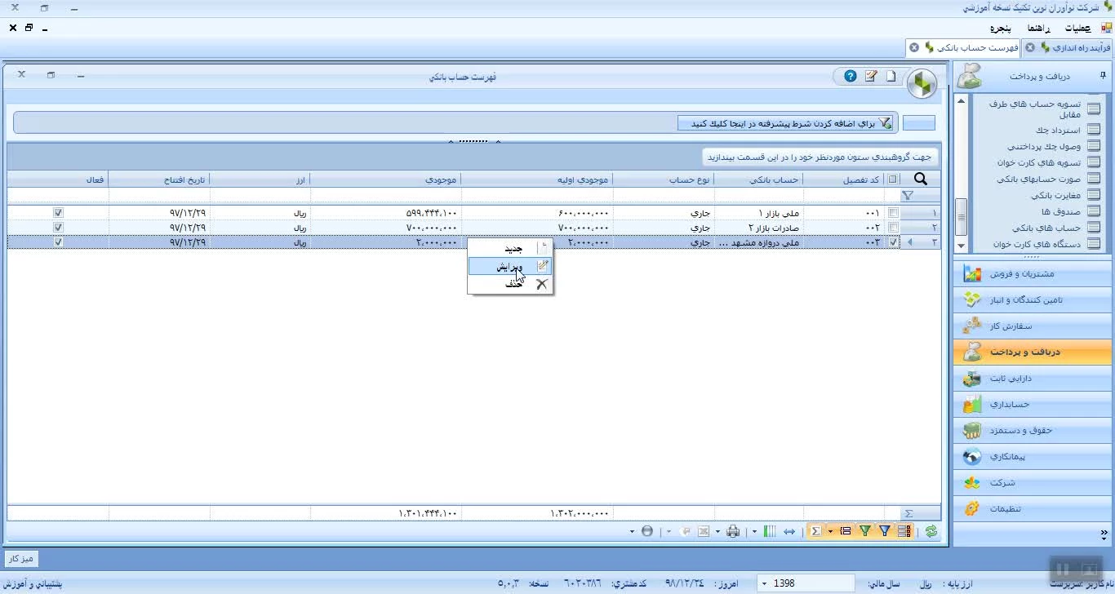This screenshot has height=594, width=1115.
Task: Uncheck the selection box for row ۰۰۳
Action: [x=893, y=242]
